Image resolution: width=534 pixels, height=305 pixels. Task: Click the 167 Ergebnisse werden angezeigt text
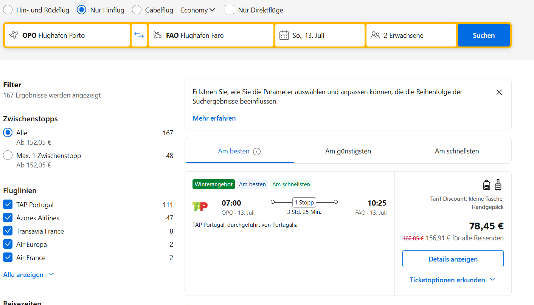(52, 95)
